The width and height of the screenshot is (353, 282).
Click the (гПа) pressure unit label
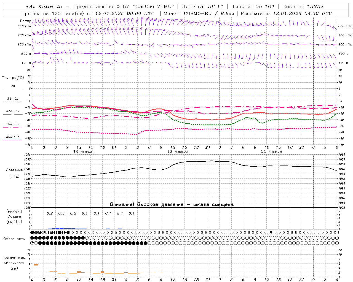click(14, 177)
